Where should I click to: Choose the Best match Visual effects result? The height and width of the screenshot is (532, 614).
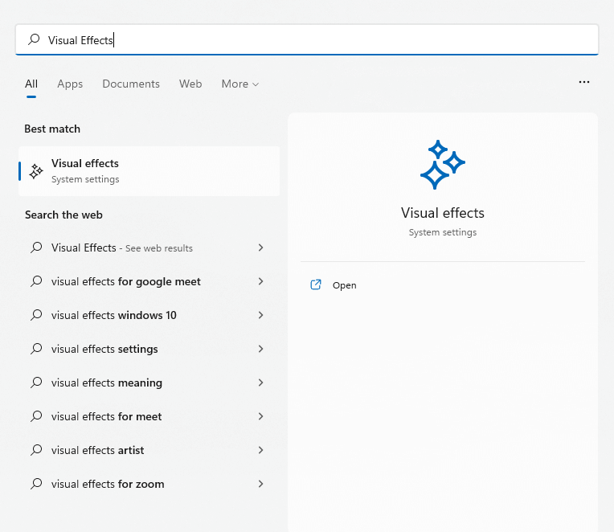coord(149,171)
